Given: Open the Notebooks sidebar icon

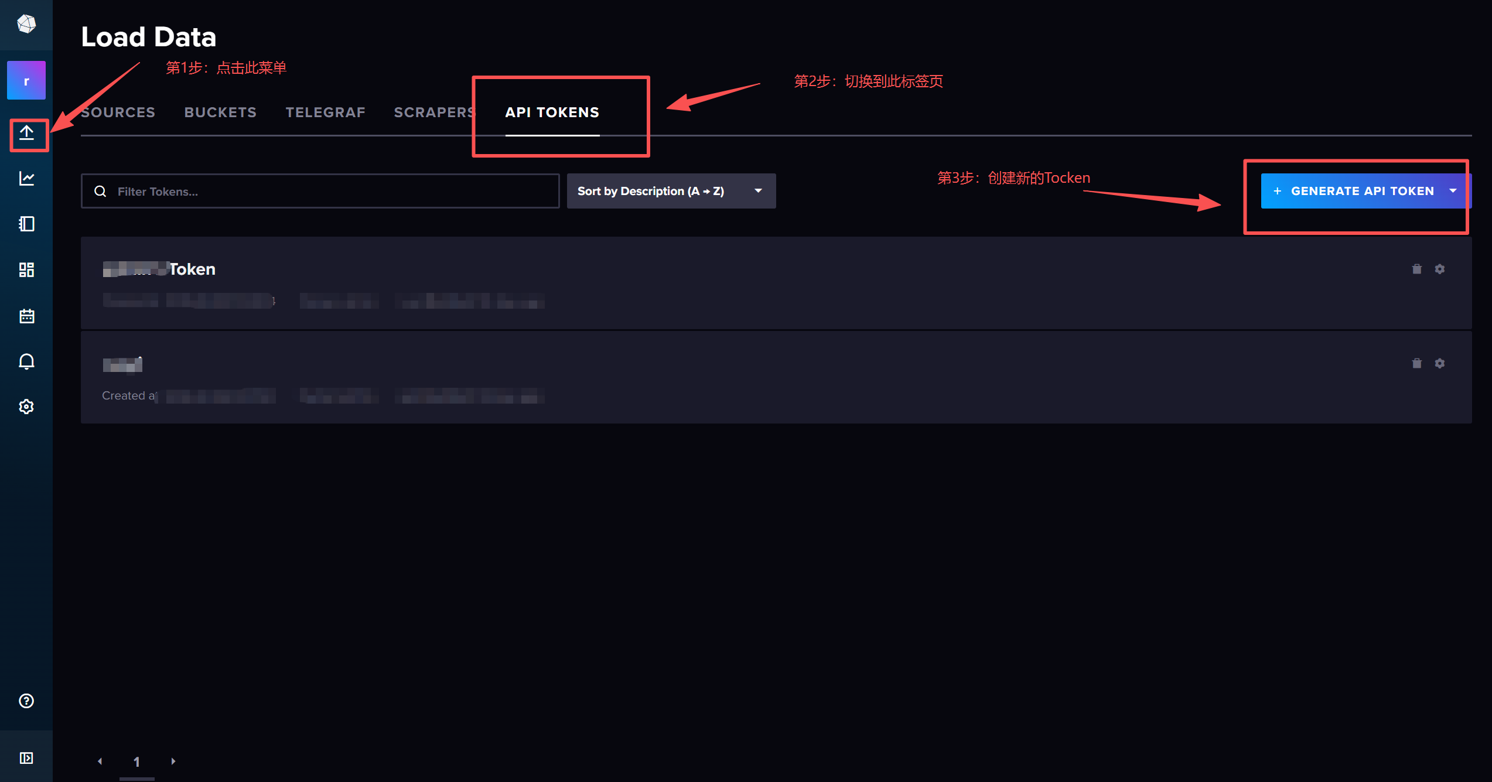Looking at the screenshot, I should (x=27, y=224).
